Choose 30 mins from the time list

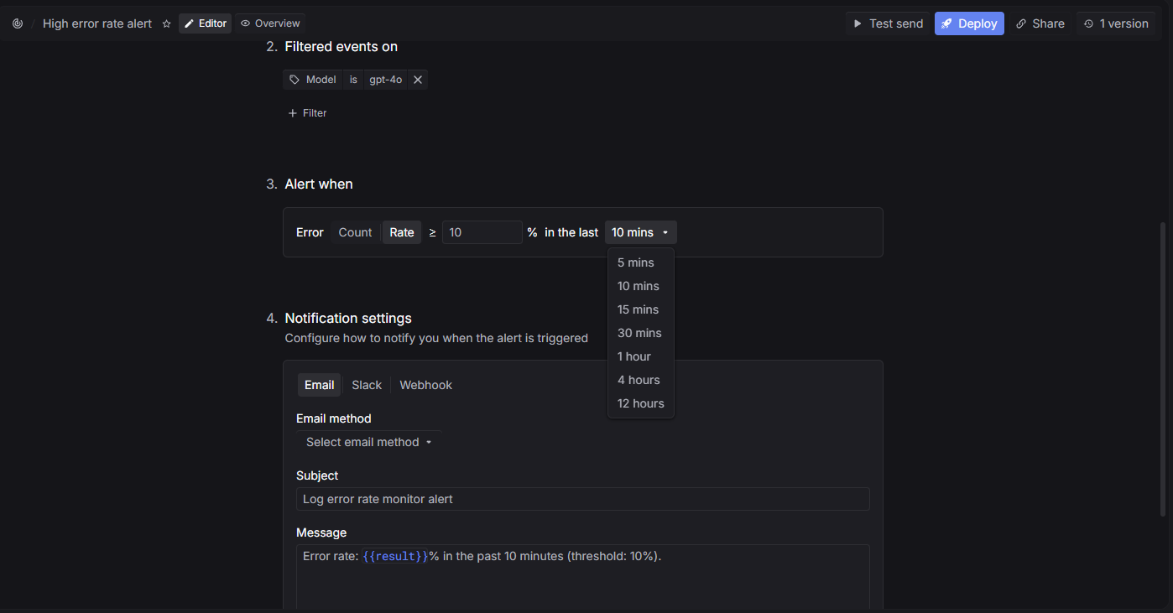point(639,333)
